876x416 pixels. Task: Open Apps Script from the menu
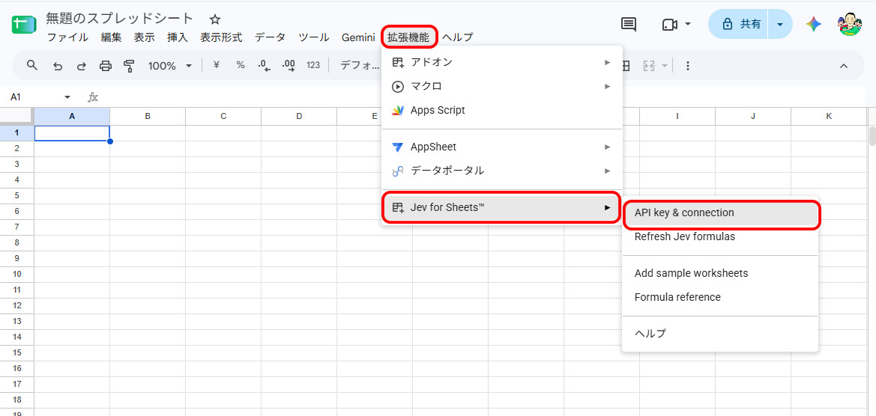[x=501, y=111]
